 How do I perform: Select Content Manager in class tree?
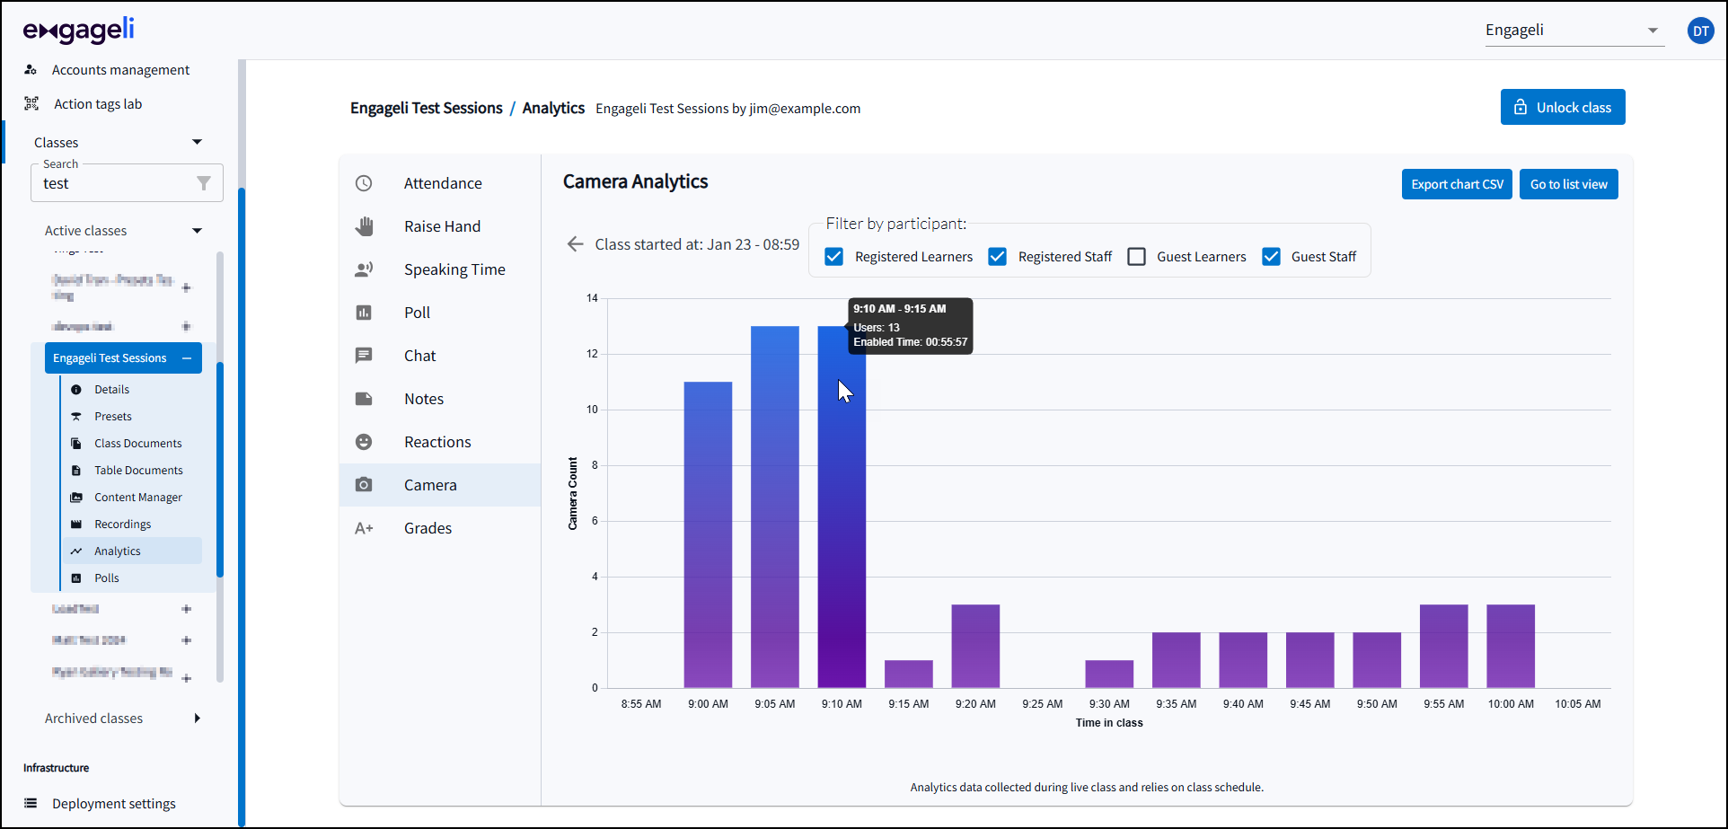tap(138, 498)
